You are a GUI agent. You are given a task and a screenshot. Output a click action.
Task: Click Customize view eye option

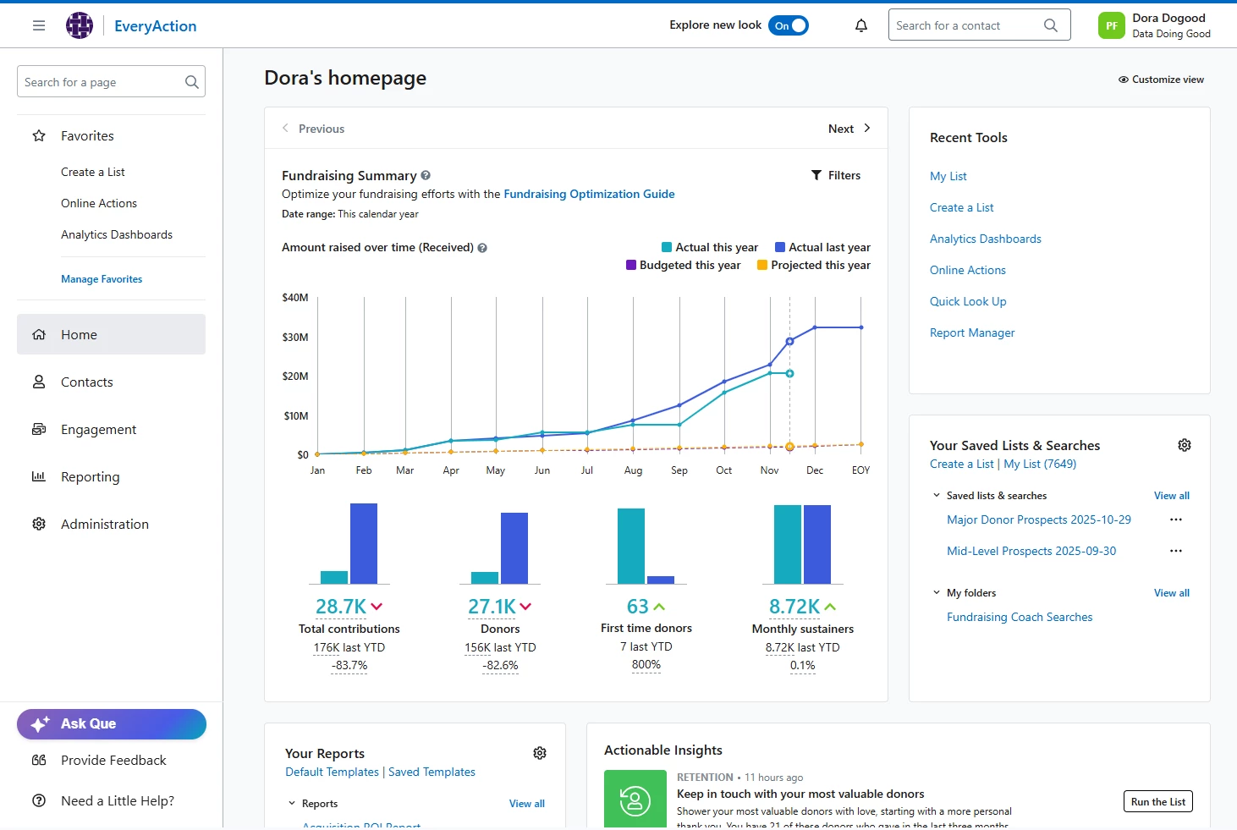(x=1161, y=80)
